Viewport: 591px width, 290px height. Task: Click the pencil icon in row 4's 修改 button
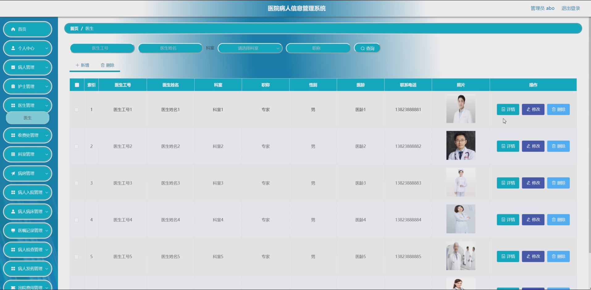(x=528, y=220)
